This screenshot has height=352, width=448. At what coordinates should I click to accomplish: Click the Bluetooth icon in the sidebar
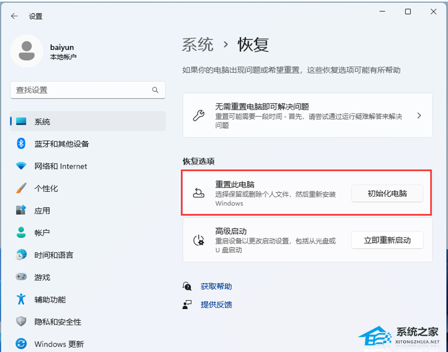click(x=21, y=143)
